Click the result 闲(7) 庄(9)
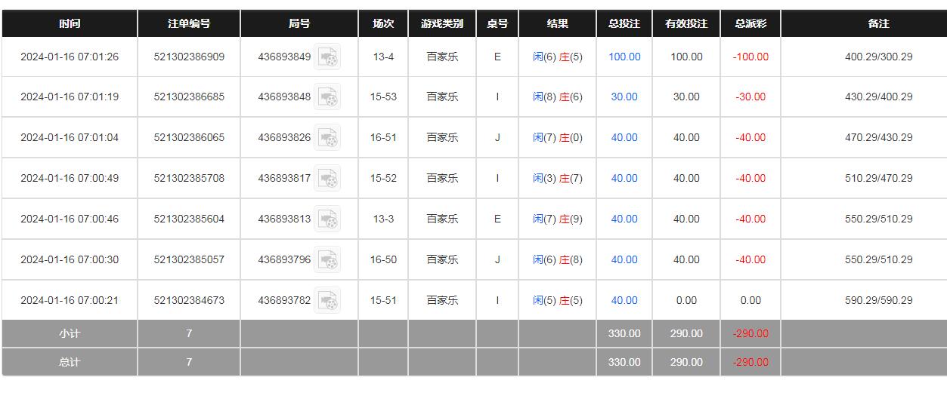947x414 pixels. coord(558,219)
